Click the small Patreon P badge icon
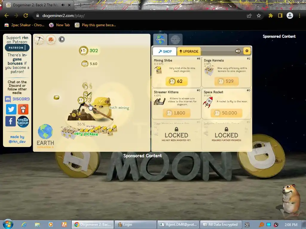306x229 pixels. tap(62, 39)
